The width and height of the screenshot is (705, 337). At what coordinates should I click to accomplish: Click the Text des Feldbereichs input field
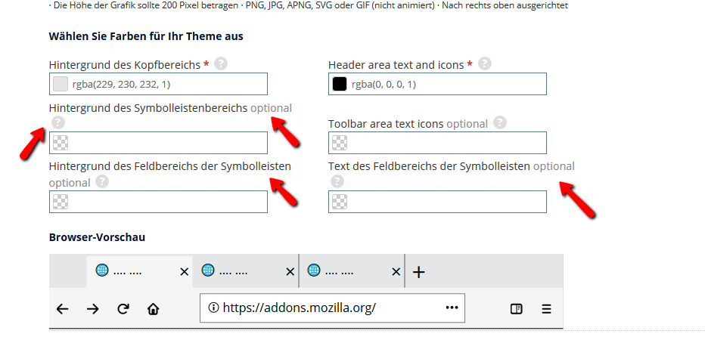pos(437,202)
